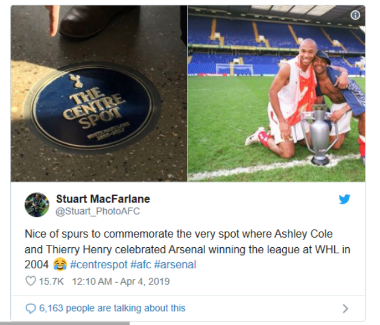Click the horizontal scrollbar at the bottom
380x325 pixels.
(65, 323)
